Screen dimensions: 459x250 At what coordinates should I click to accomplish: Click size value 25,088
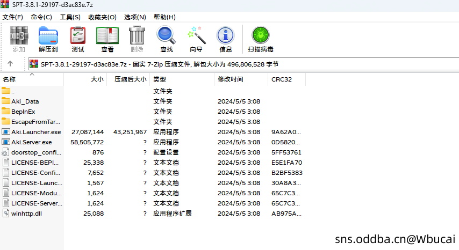point(94,214)
